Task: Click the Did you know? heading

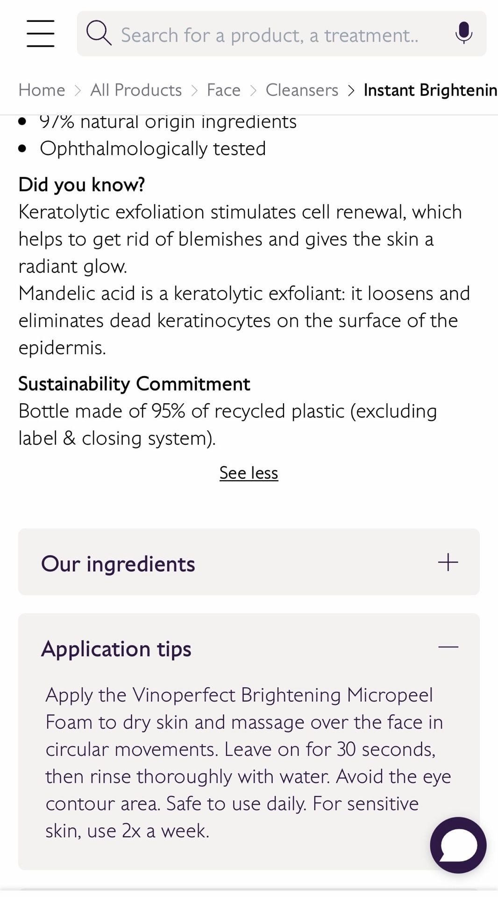Action: [x=82, y=185]
